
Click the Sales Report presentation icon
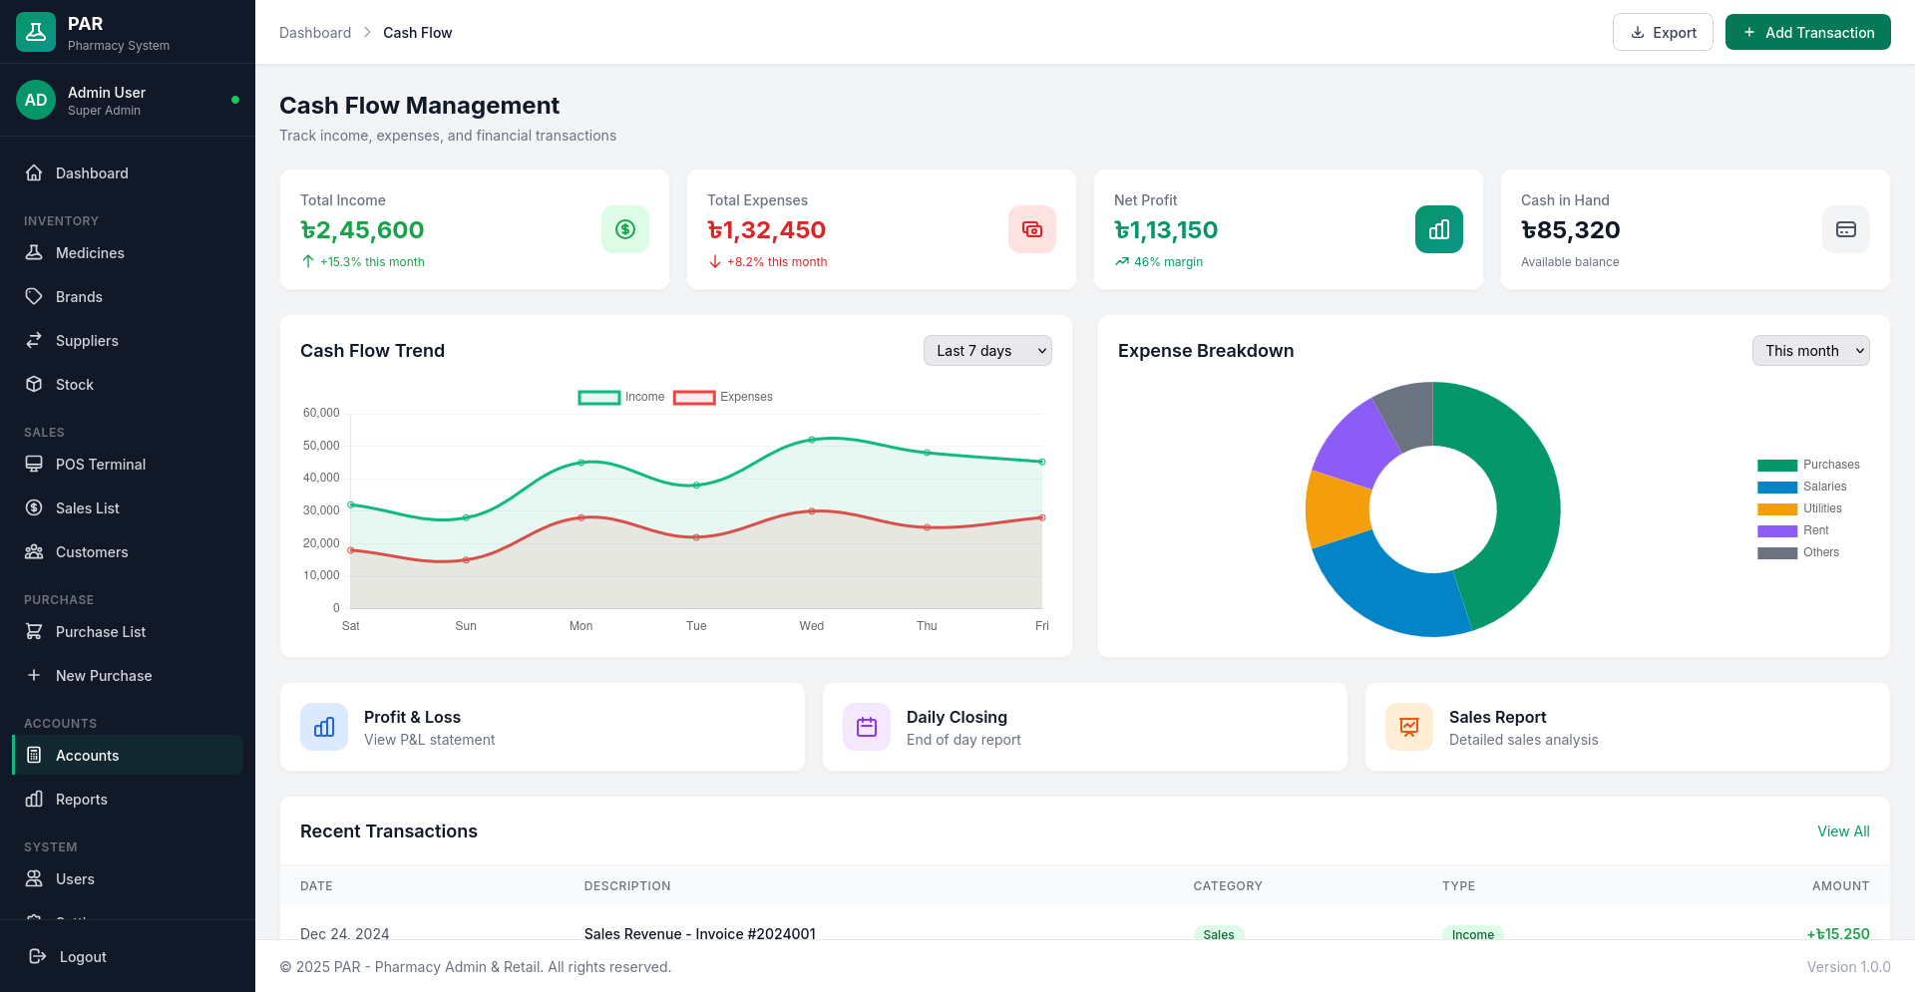point(1408,727)
